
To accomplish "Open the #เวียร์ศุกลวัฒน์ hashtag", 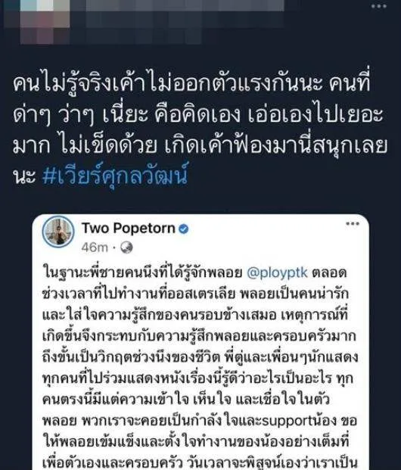I will (x=115, y=176).
